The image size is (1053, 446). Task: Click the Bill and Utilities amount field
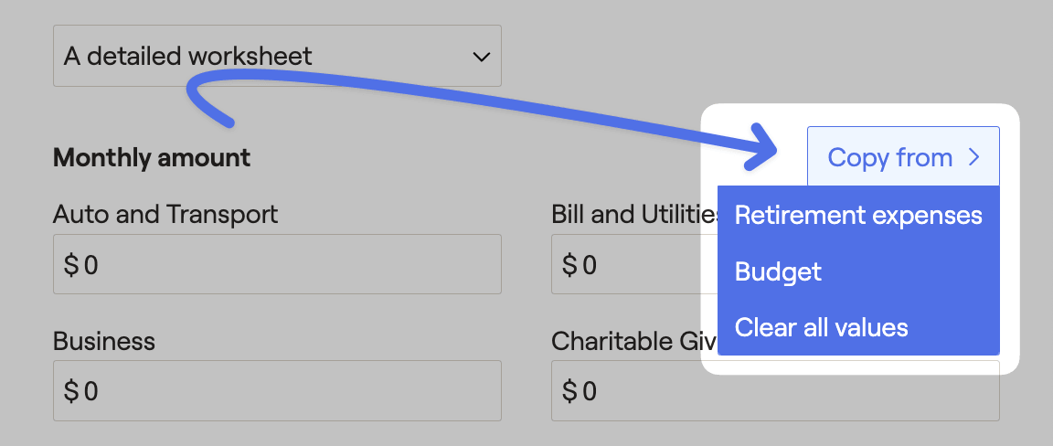coord(634,264)
